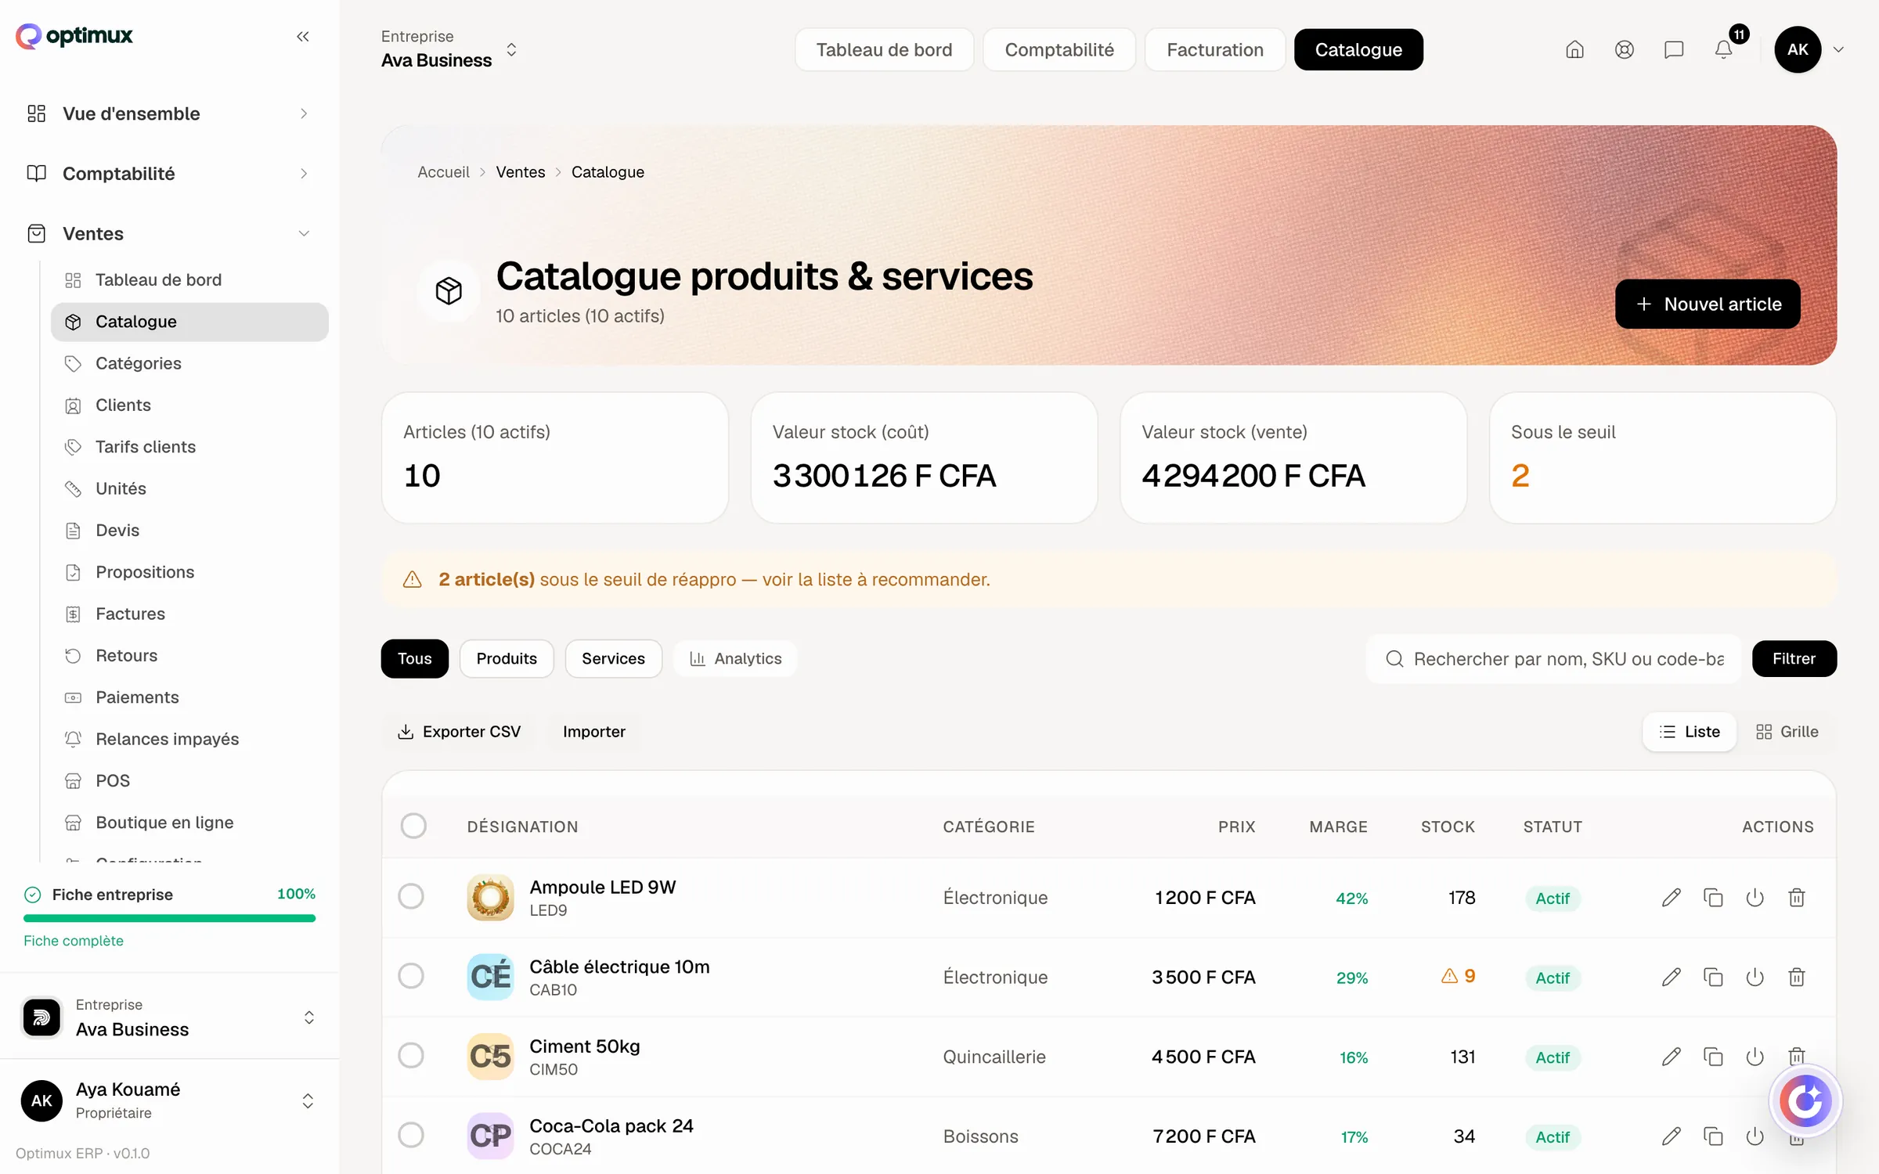The height and width of the screenshot is (1174, 1879).
Task: Export the catalogue with Exporter CSV
Action: pyautogui.click(x=460, y=732)
